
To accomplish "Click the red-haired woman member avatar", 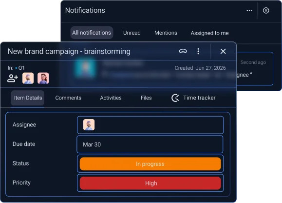I will [x=43, y=78].
